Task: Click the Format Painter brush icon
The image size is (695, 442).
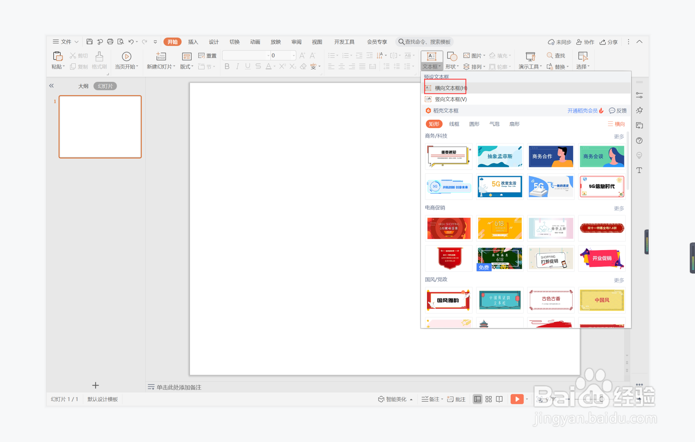Action: click(x=99, y=56)
